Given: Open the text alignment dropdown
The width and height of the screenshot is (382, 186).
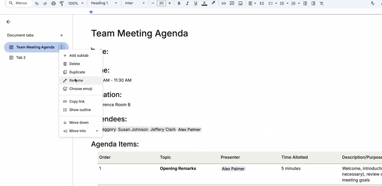Looking at the screenshot, I should (x=252, y=3).
